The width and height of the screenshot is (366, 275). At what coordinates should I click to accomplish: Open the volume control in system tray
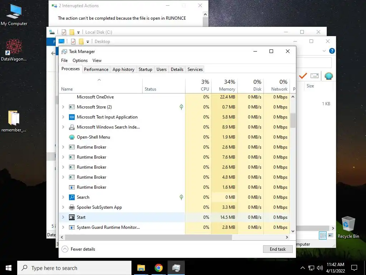(x=320, y=268)
